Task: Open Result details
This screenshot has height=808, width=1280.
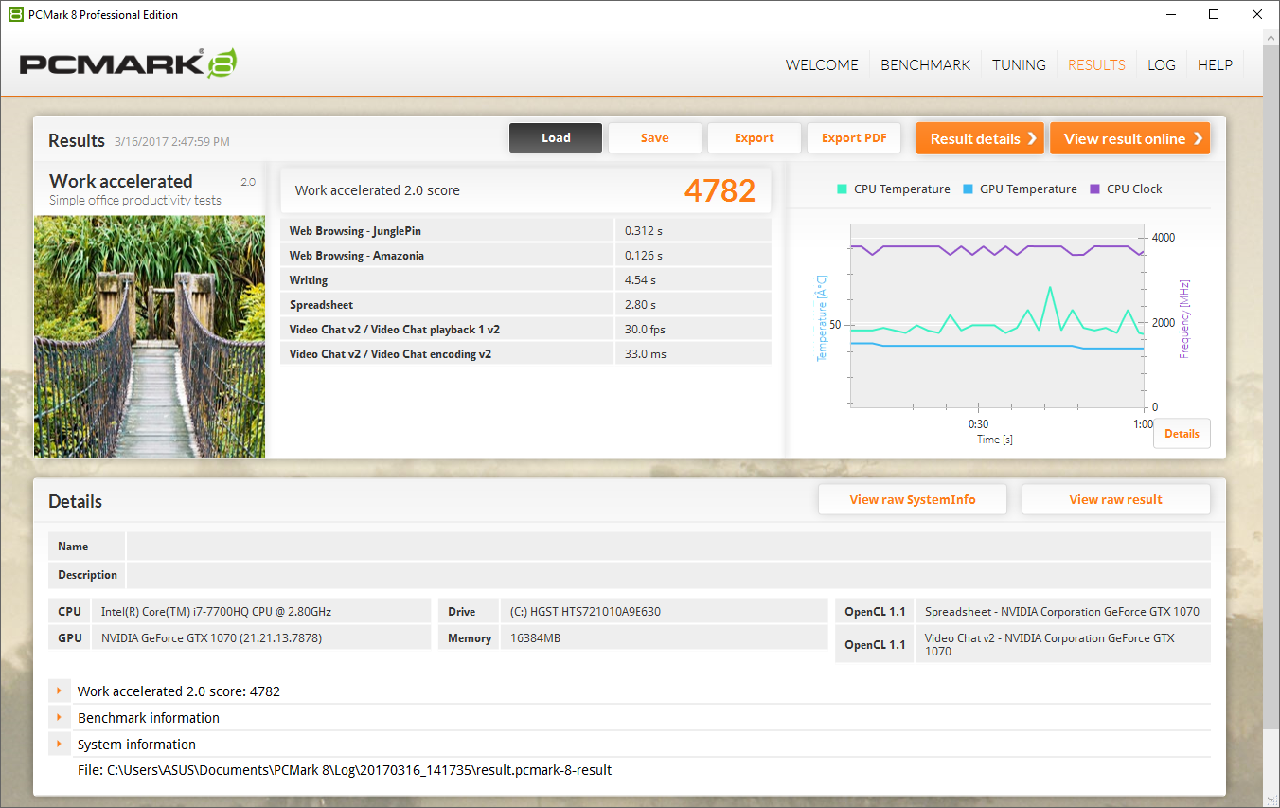Action: coord(979,138)
